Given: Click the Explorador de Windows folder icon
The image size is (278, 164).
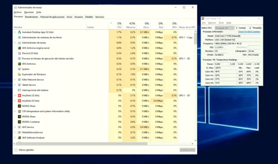Looking at the screenshot, I should point(19,74).
